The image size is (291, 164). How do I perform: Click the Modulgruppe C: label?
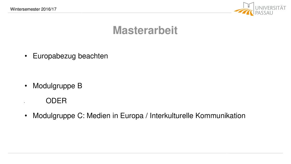[59, 116]
